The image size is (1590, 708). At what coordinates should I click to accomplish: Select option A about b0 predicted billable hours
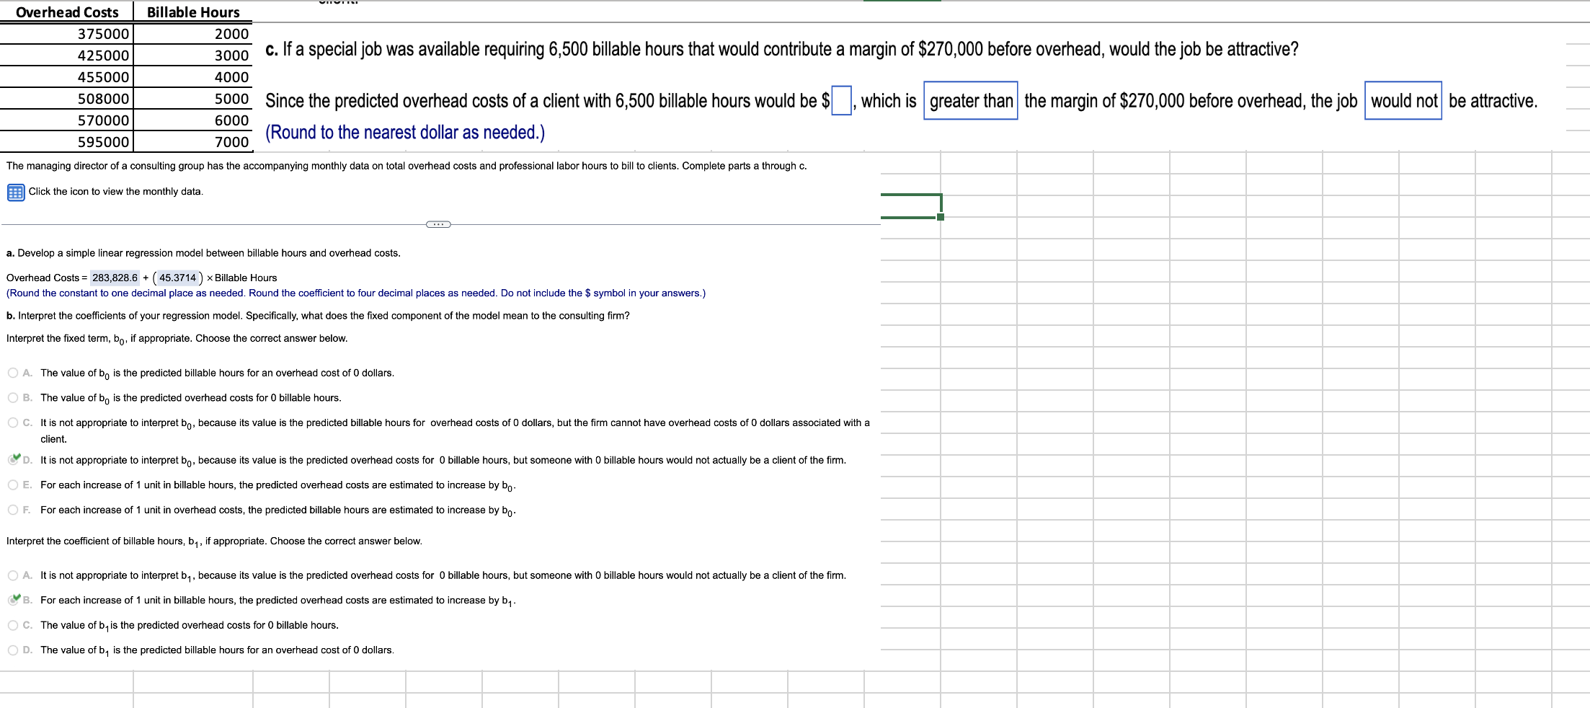(13, 372)
